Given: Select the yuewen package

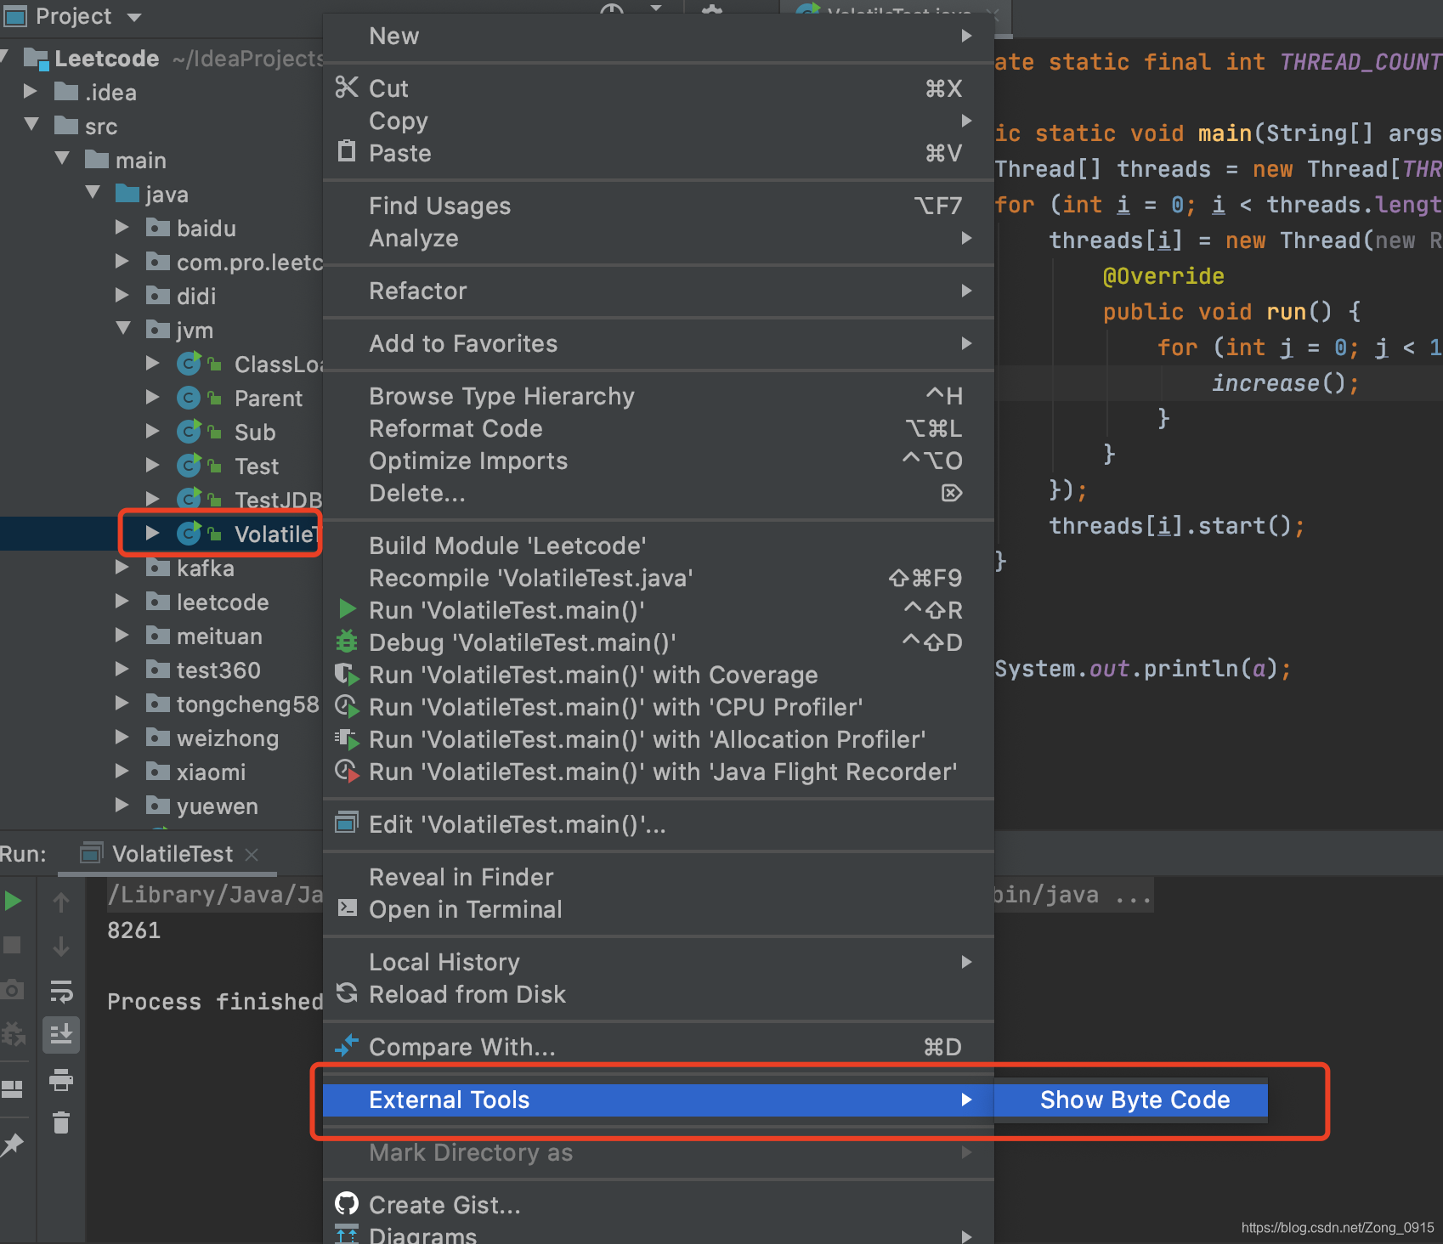Looking at the screenshot, I should pos(217,806).
